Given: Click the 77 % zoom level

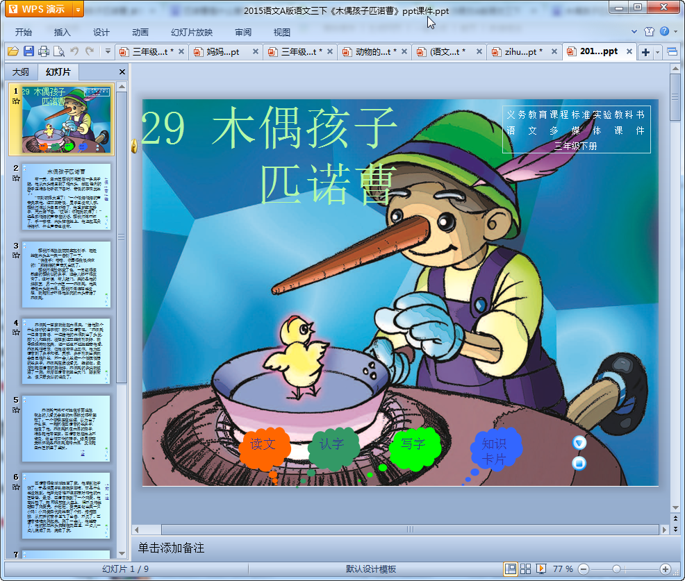Looking at the screenshot, I should click(563, 569).
